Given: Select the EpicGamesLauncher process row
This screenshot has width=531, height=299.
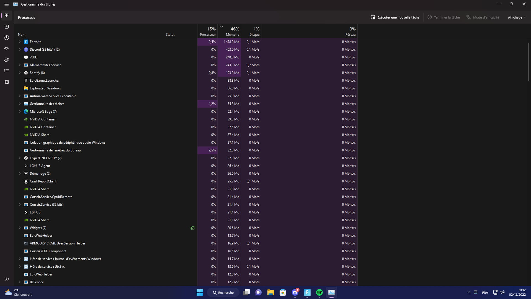Looking at the screenshot, I should [x=186, y=81].
